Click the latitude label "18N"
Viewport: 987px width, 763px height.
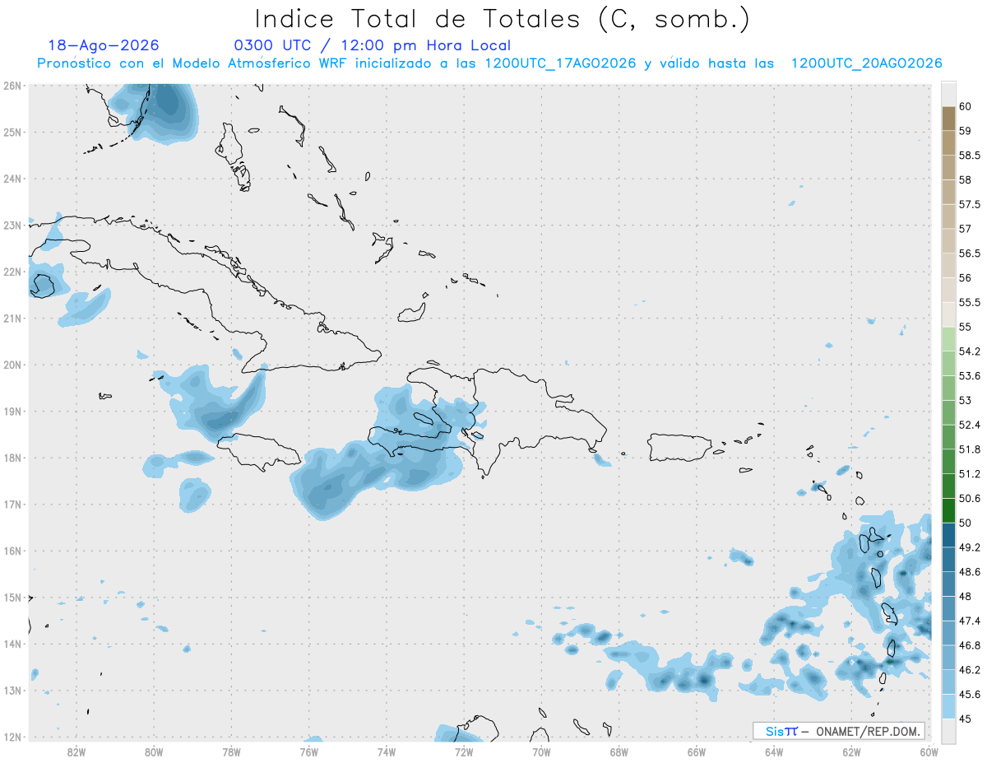click(x=12, y=458)
